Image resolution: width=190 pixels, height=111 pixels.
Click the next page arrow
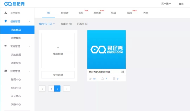tap(67, 88)
